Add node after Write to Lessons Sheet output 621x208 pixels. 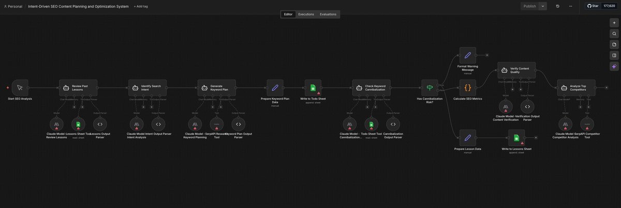(x=536, y=138)
